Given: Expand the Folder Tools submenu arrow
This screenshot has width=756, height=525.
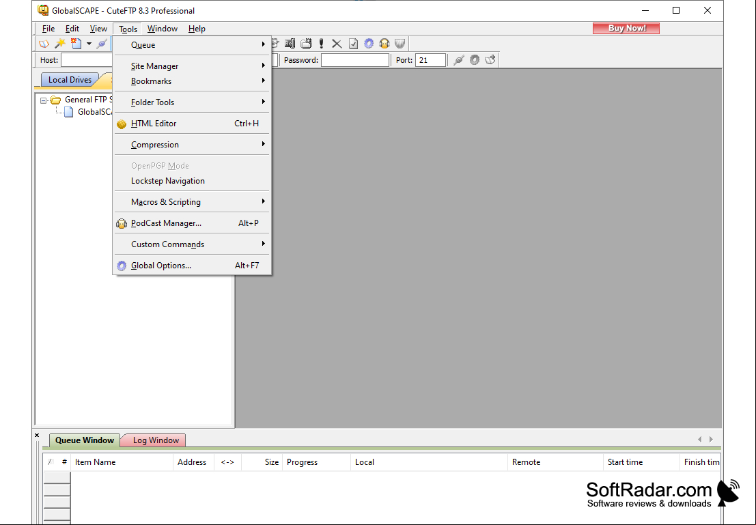Looking at the screenshot, I should pos(263,102).
